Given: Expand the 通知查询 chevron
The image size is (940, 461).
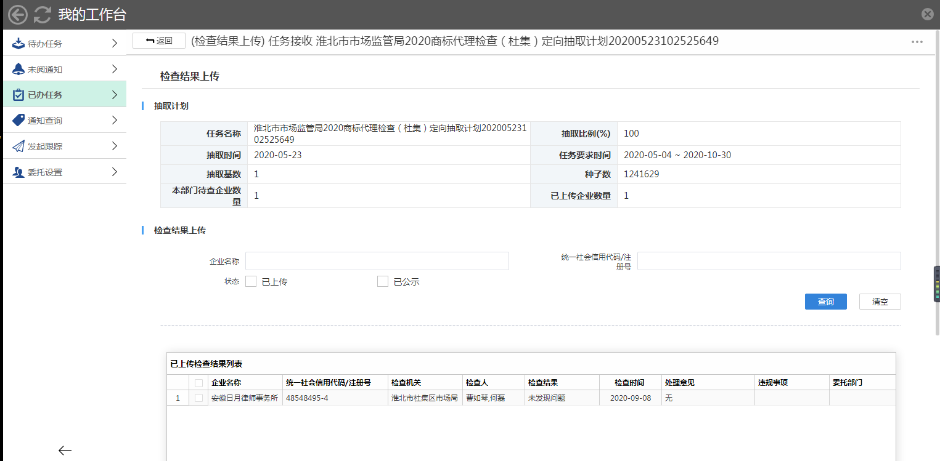Looking at the screenshot, I should pos(114,121).
